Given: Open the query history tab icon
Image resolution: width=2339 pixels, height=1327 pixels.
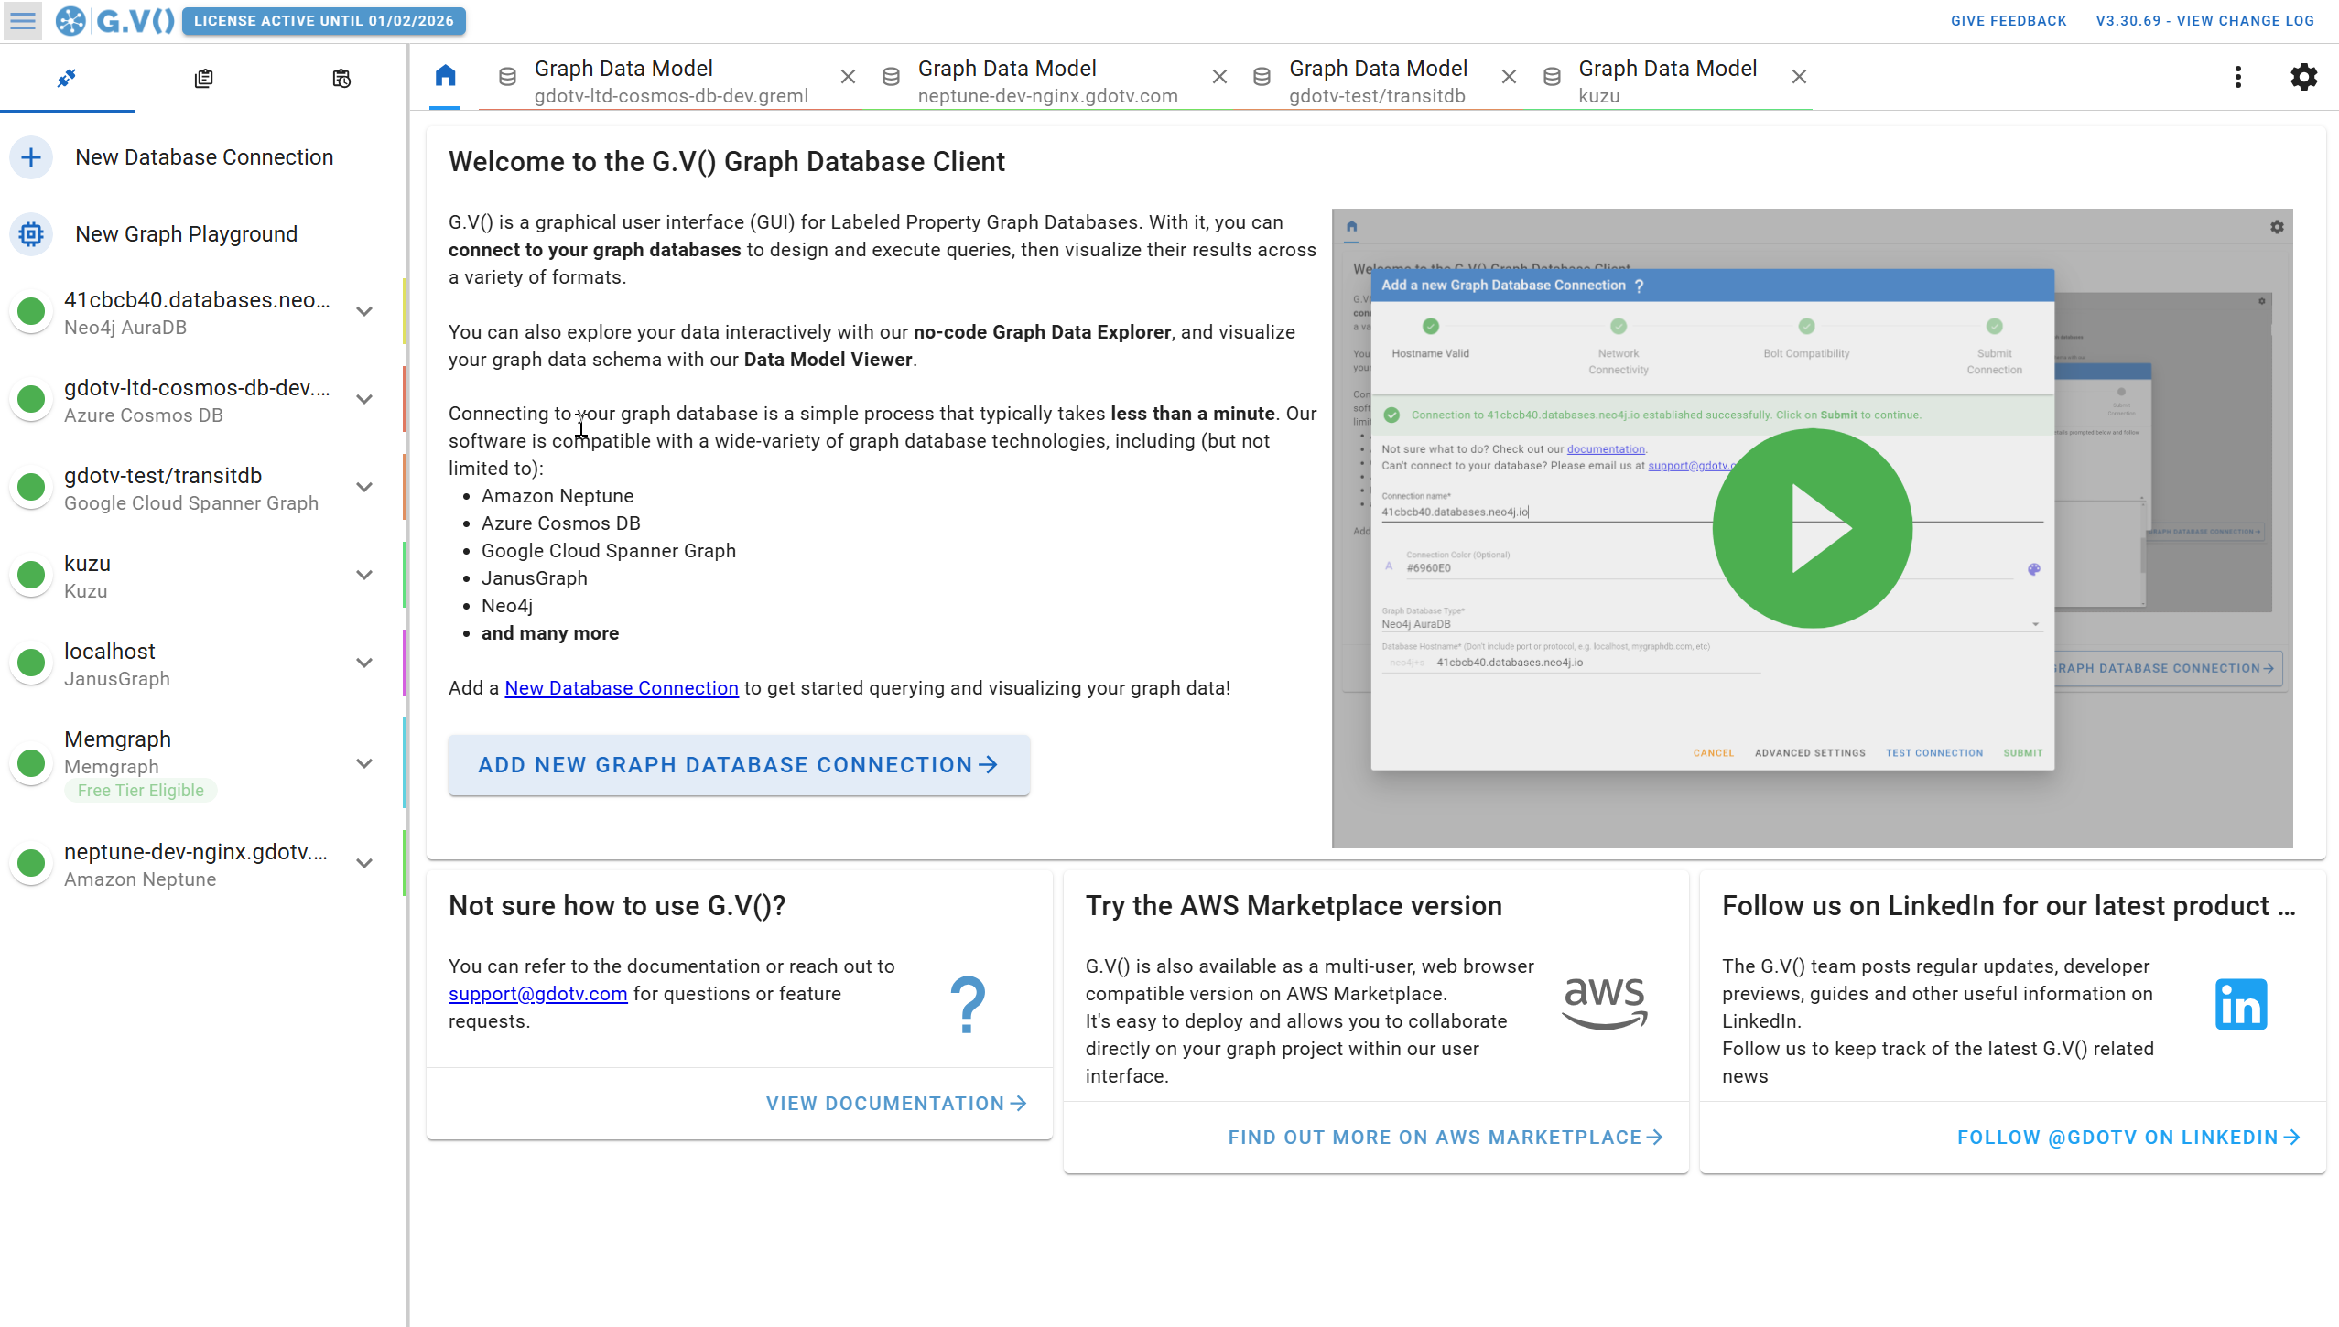Looking at the screenshot, I should 341,79.
